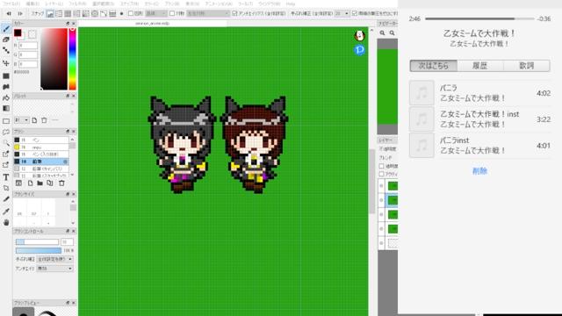Screen dimensions: 562x316
Task: Select the Text tool
Action: click(x=6, y=177)
